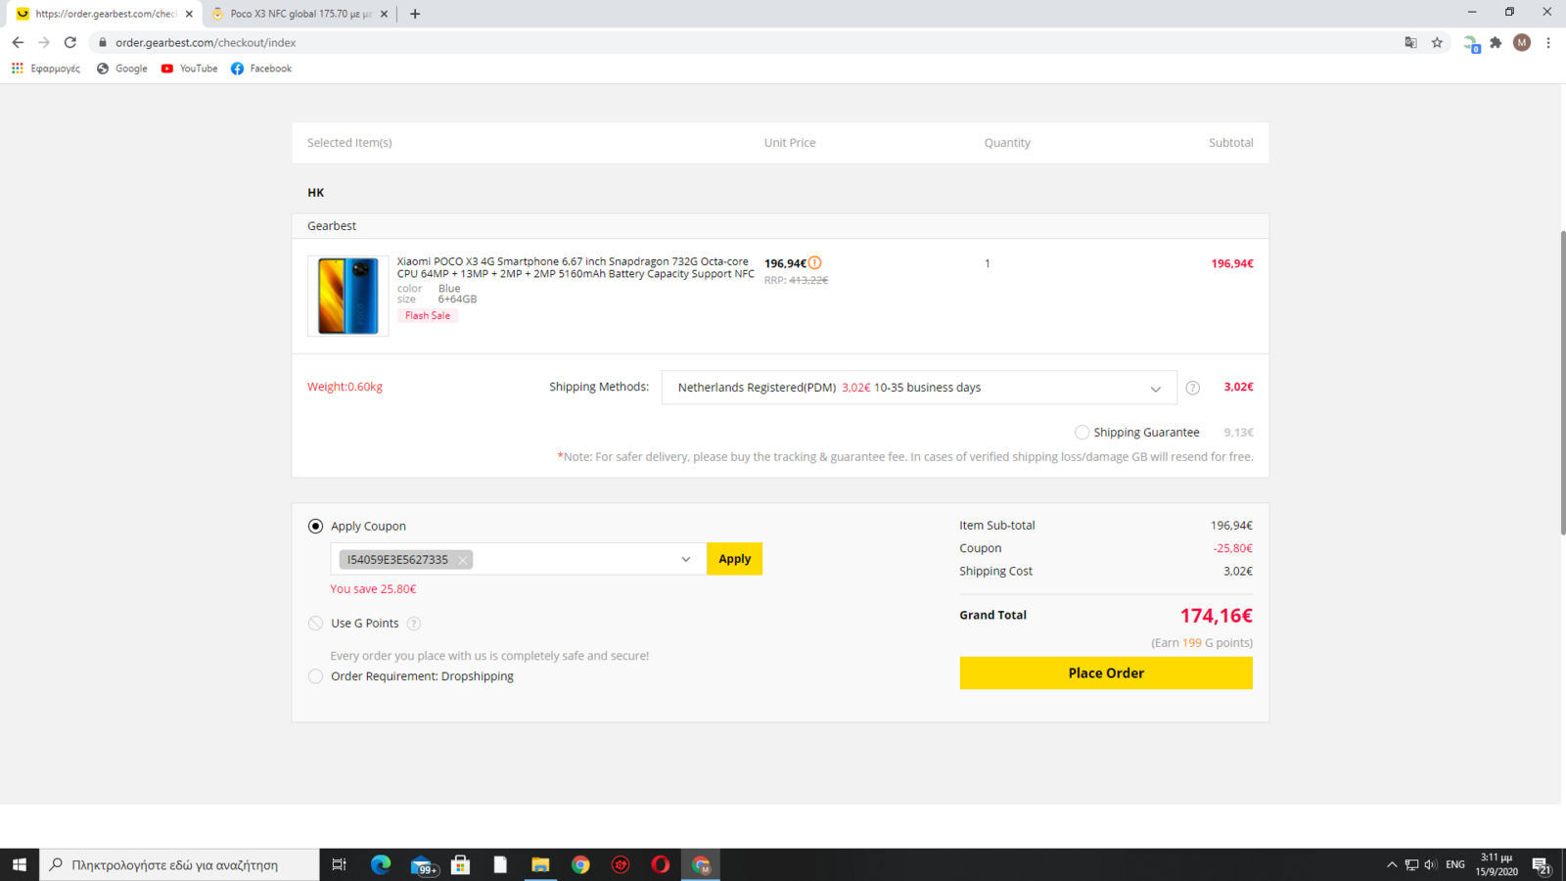Open the Google bookmark
The height and width of the screenshot is (881, 1566).
pos(122,69)
